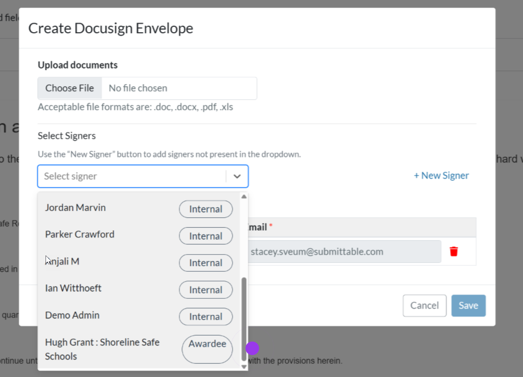The width and height of the screenshot is (523, 377).
Task: Click the Awardee badge for Hugh Grant
Action: [x=207, y=349]
